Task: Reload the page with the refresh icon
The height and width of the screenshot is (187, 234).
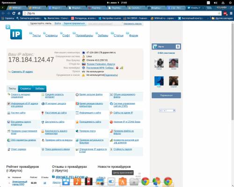Action: point(14,14)
